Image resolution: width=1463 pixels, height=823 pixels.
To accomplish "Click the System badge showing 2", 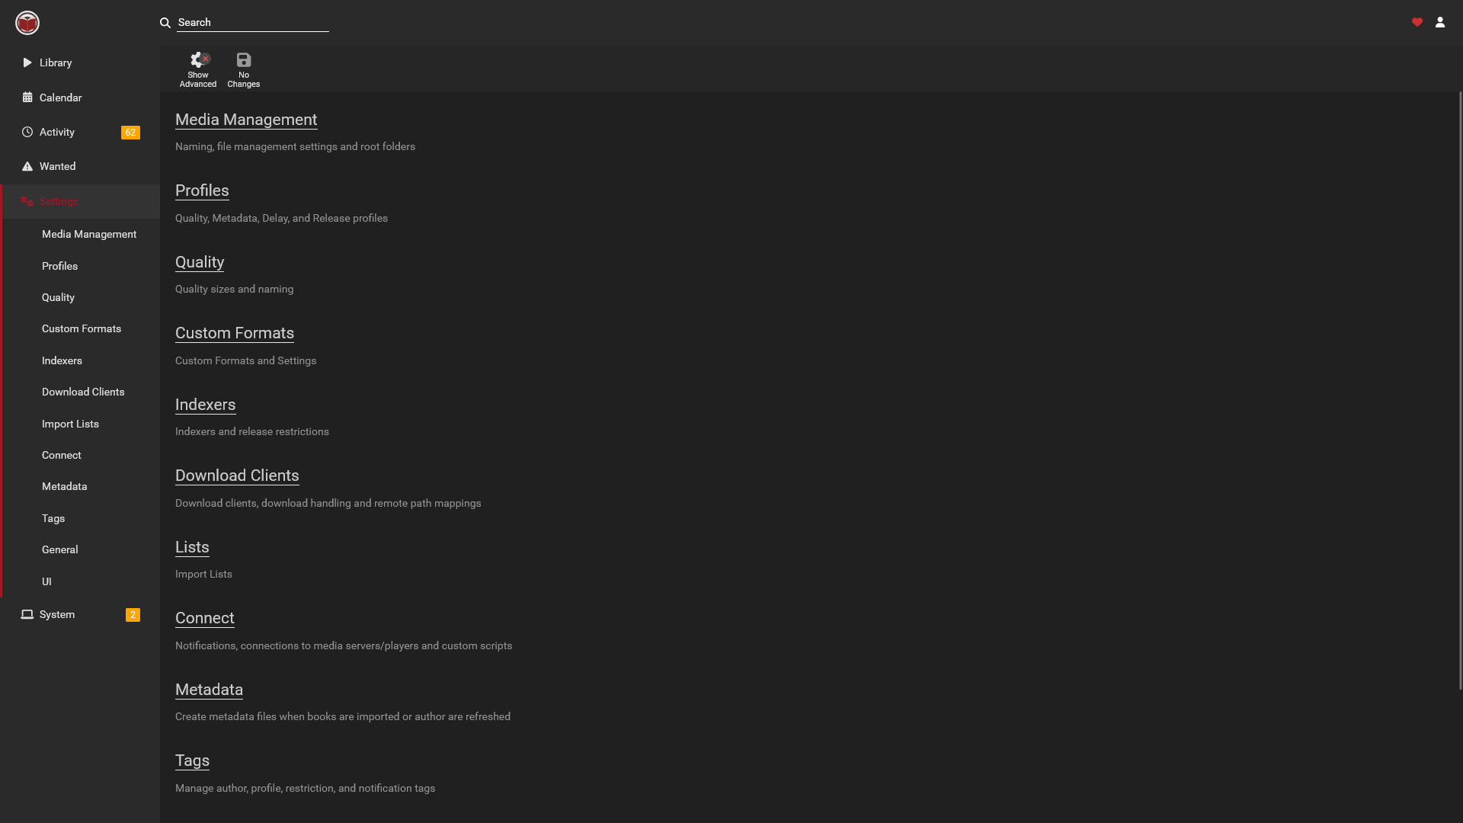I will (x=133, y=615).
